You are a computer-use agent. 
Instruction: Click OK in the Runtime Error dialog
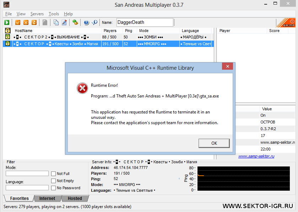[x=214, y=143]
